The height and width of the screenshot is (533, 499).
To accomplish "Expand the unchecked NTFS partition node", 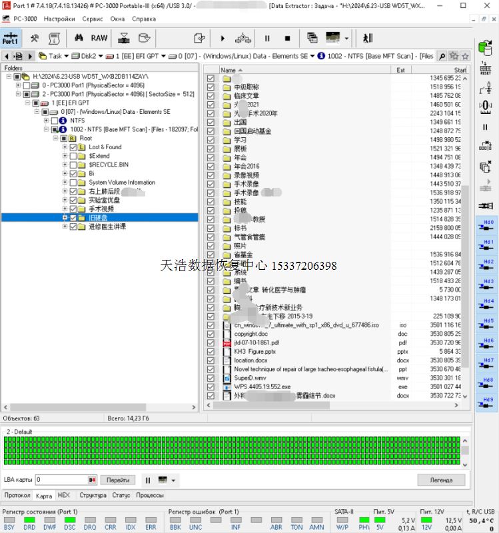I will pyautogui.click(x=47, y=121).
